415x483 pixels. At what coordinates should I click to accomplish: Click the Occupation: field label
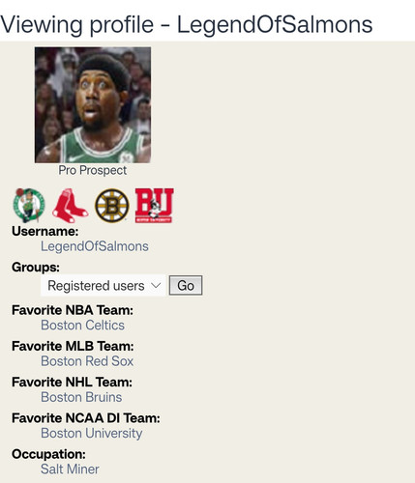[x=49, y=454]
